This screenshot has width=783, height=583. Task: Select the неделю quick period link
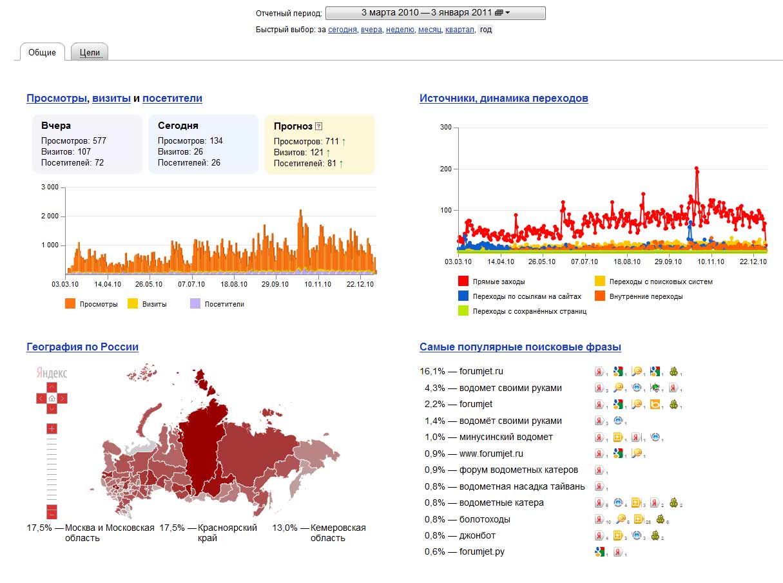(400, 30)
